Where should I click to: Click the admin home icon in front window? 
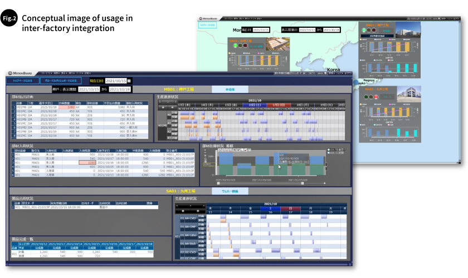325,73
